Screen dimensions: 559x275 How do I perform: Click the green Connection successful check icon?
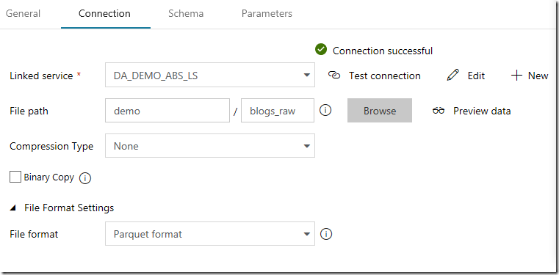pyautogui.click(x=321, y=50)
